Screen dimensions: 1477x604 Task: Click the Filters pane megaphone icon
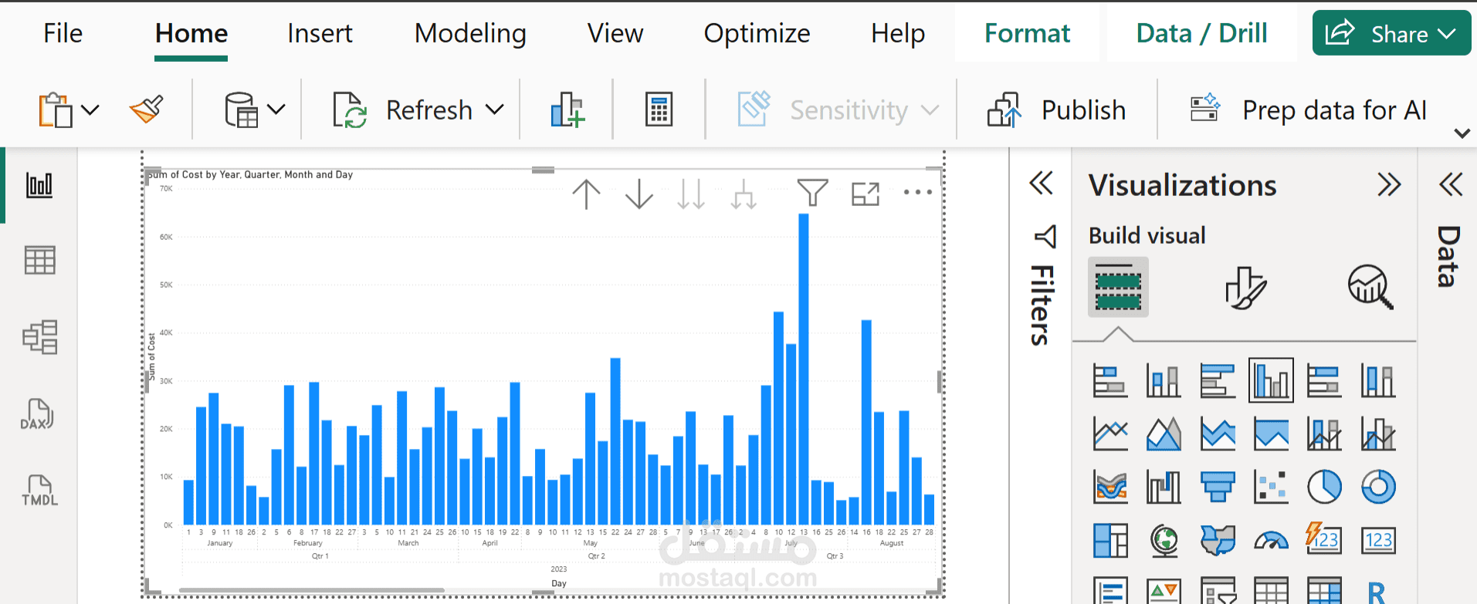coord(1045,236)
